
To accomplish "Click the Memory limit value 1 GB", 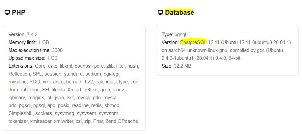I will (x=44, y=42).
